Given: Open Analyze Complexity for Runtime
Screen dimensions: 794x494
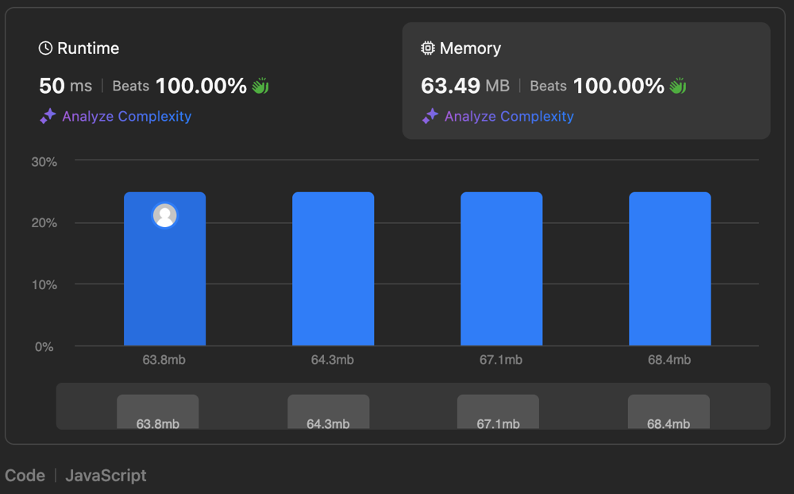Looking at the screenshot, I should tap(126, 117).
